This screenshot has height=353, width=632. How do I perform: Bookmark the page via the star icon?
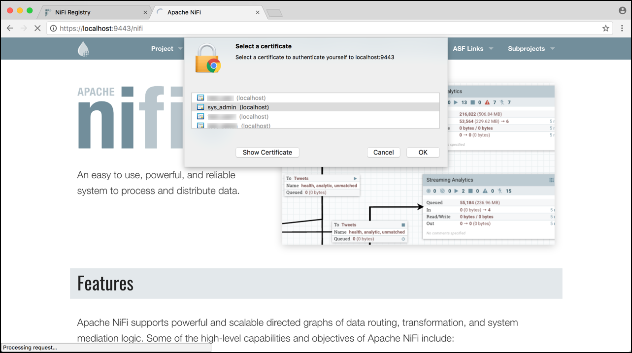click(605, 28)
